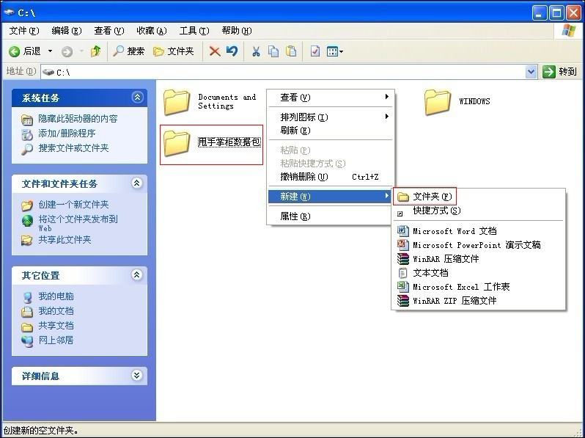Image resolution: width=585 pixels, height=438 pixels.
Task: Create new WinRAR ZIP 压缩文件
Action: (479, 301)
